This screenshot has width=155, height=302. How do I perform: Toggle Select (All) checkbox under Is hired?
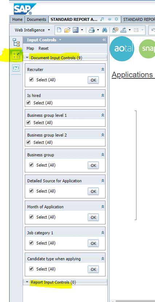pyautogui.click(x=28, y=102)
